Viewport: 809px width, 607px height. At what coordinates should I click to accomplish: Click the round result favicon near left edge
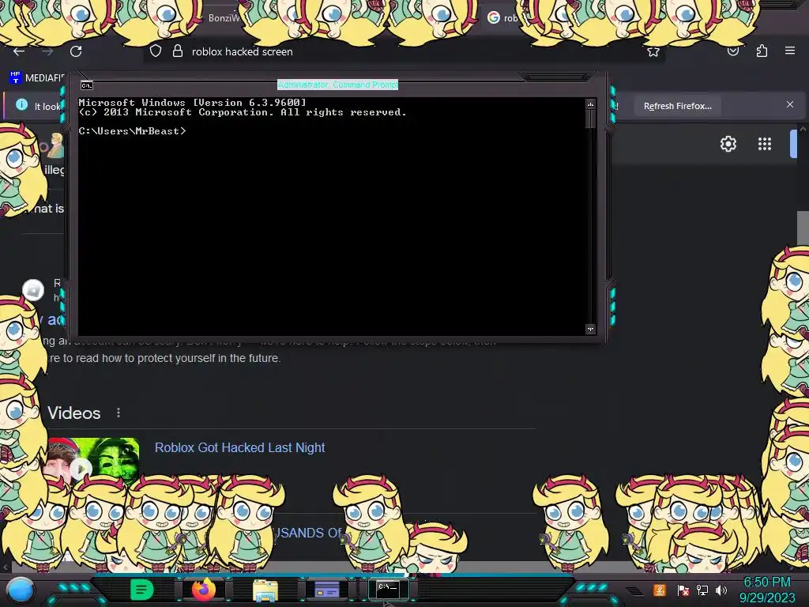pyautogui.click(x=33, y=290)
